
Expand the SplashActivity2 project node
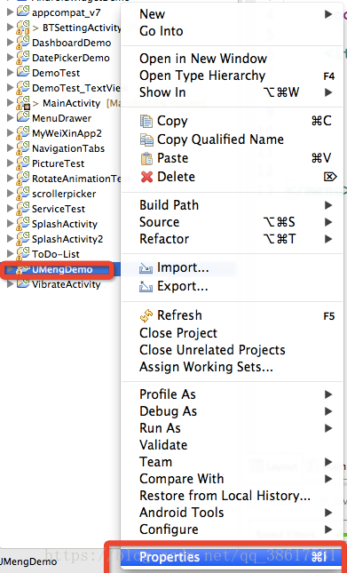click(11, 239)
